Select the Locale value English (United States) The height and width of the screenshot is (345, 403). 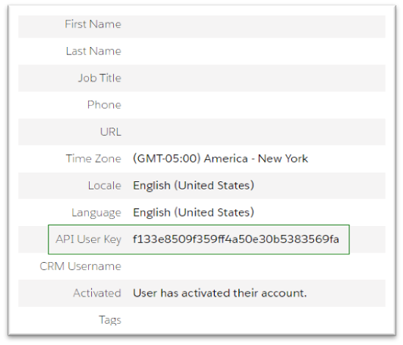point(193,186)
